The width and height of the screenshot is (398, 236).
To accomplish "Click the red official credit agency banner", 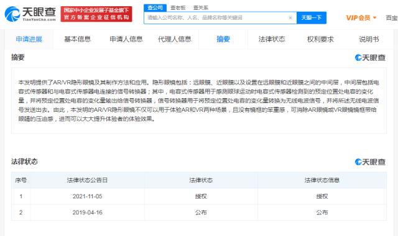I will pyautogui.click(x=96, y=14).
